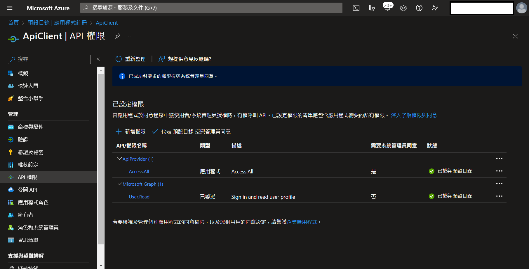Open 憑證及祕密 in the sidebar
Viewport: 529px width, 270px height.
30,152
